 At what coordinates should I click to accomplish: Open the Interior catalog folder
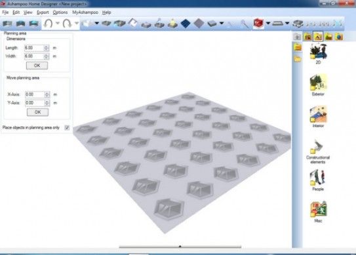[x=318, y=117]
